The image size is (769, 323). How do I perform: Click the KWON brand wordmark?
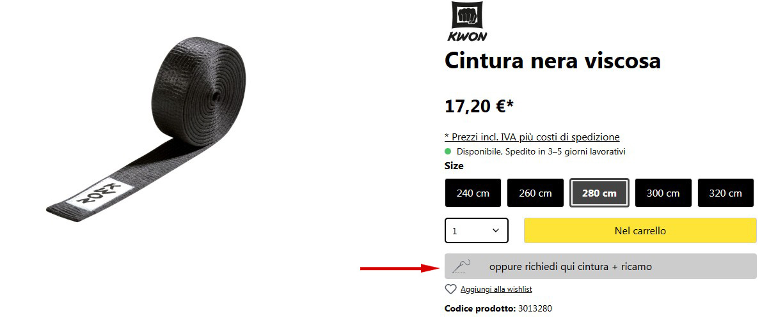pos(468,37)
